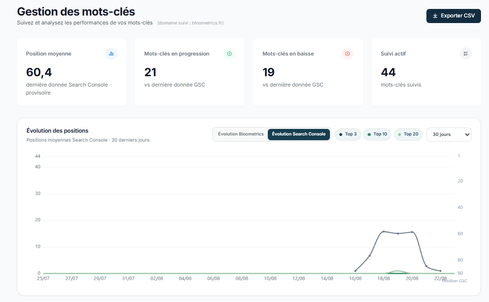
Task: Click the 25/07 x-axis date label
Action: coord(43,278)
